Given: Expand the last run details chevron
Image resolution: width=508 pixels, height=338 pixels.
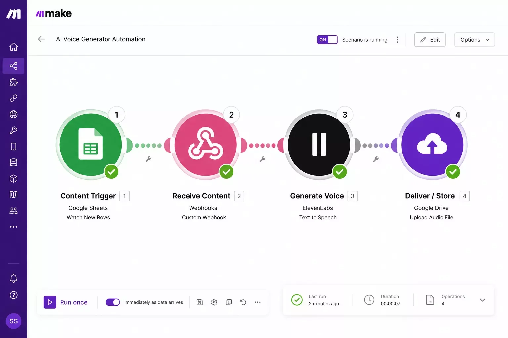Looking at the screenshot, I should (482, 300).
